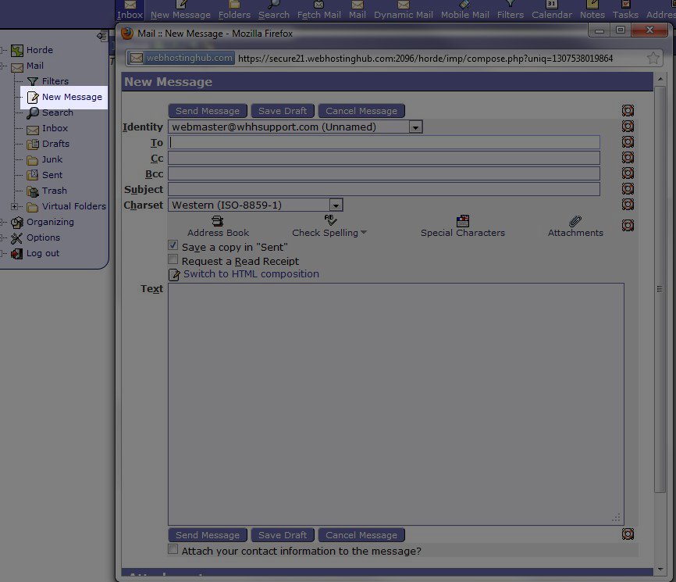Screen dimensions: 676x582
Task: Open the Address Book icon
Action: pos(218,222)
